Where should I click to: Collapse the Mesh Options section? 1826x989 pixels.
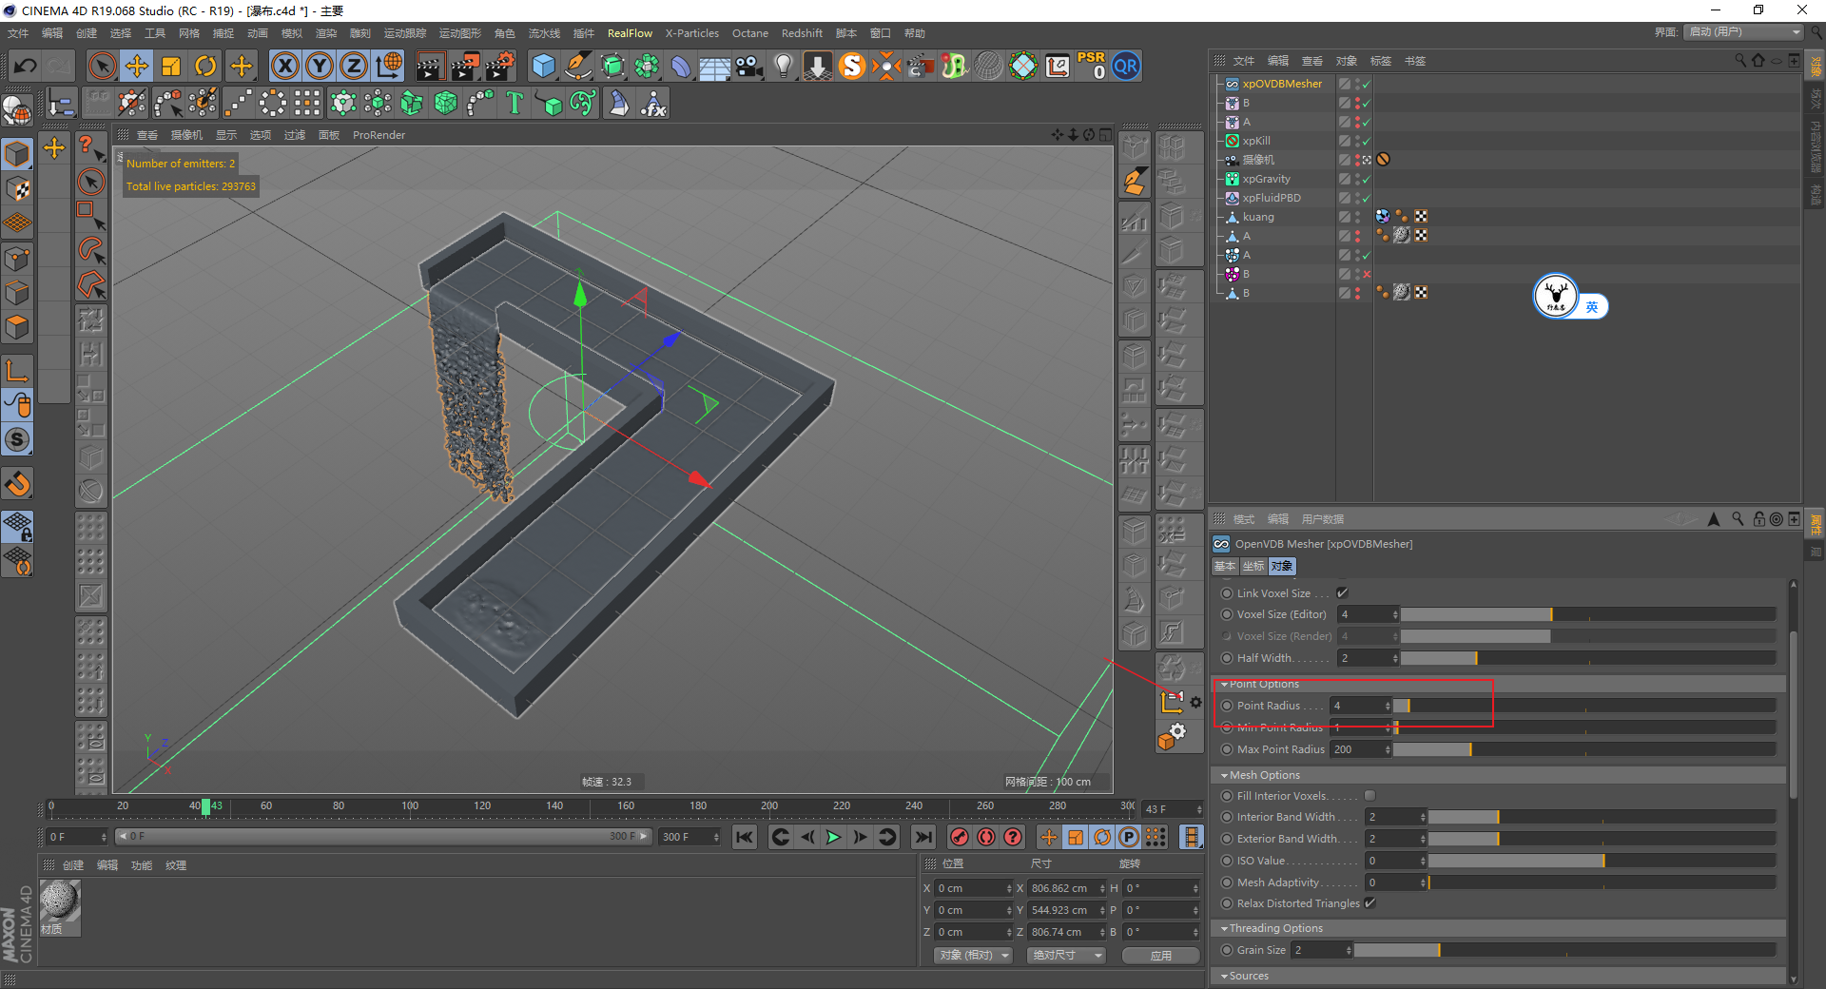pyautogui.click(x=1225, y=775)
